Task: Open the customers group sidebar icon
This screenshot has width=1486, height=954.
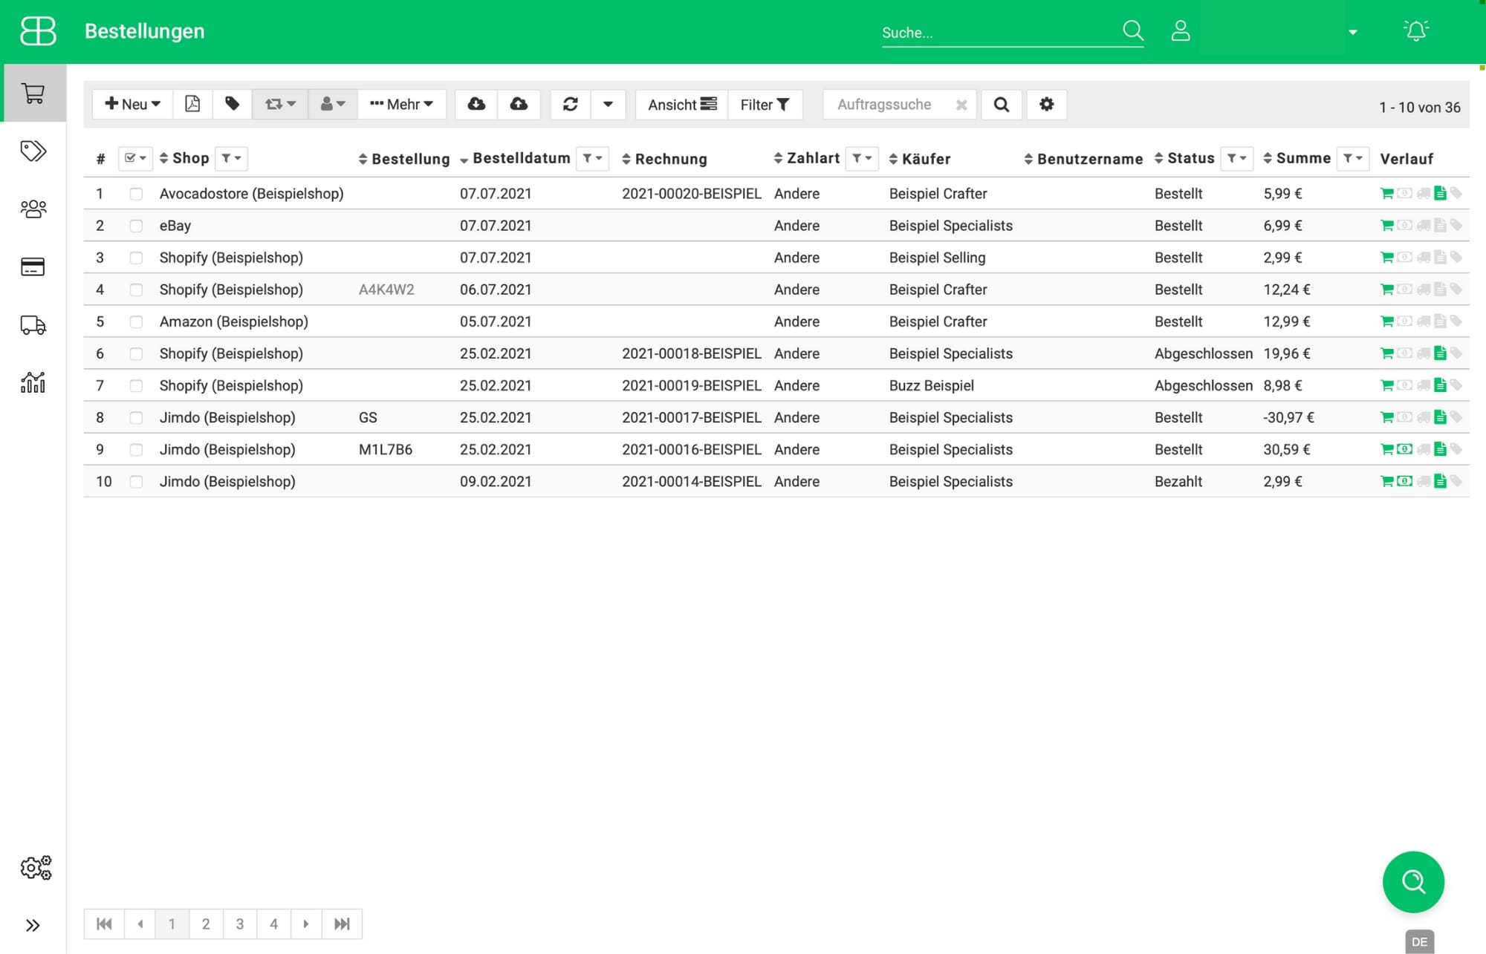Action: 33,209
